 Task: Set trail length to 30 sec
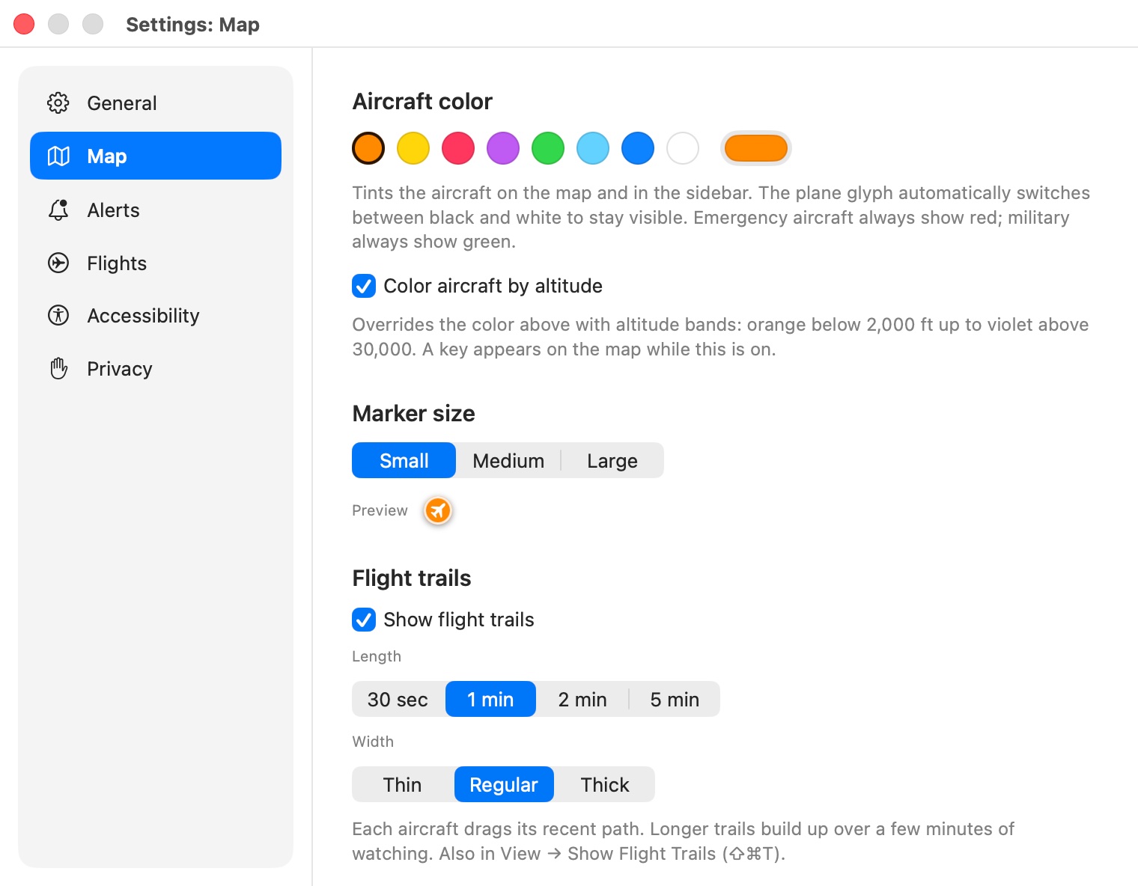click(x=398, y=699)
